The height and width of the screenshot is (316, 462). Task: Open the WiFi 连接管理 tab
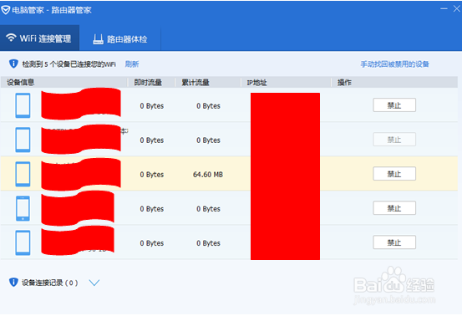pyautogui.click(x=39, y=38)
